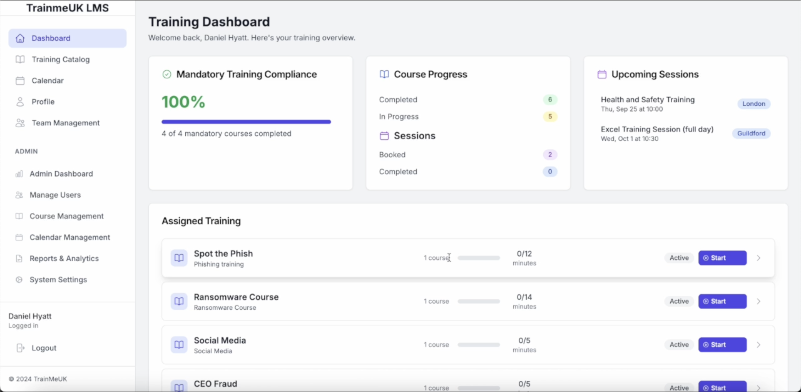Click the Training Catalog book icon
The image size is (801, 392).
20,59
